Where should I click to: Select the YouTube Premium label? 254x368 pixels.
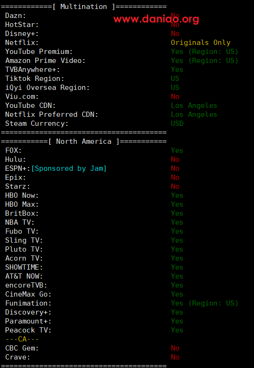click(39, 52)
